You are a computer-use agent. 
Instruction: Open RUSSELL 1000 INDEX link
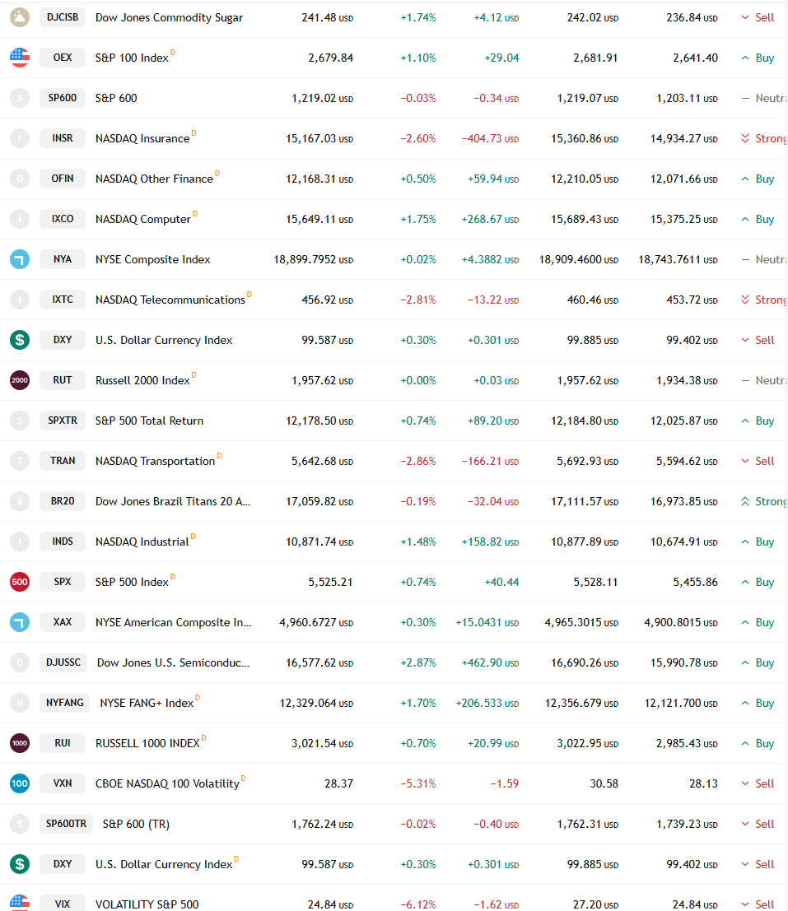[x=147, y=744]
